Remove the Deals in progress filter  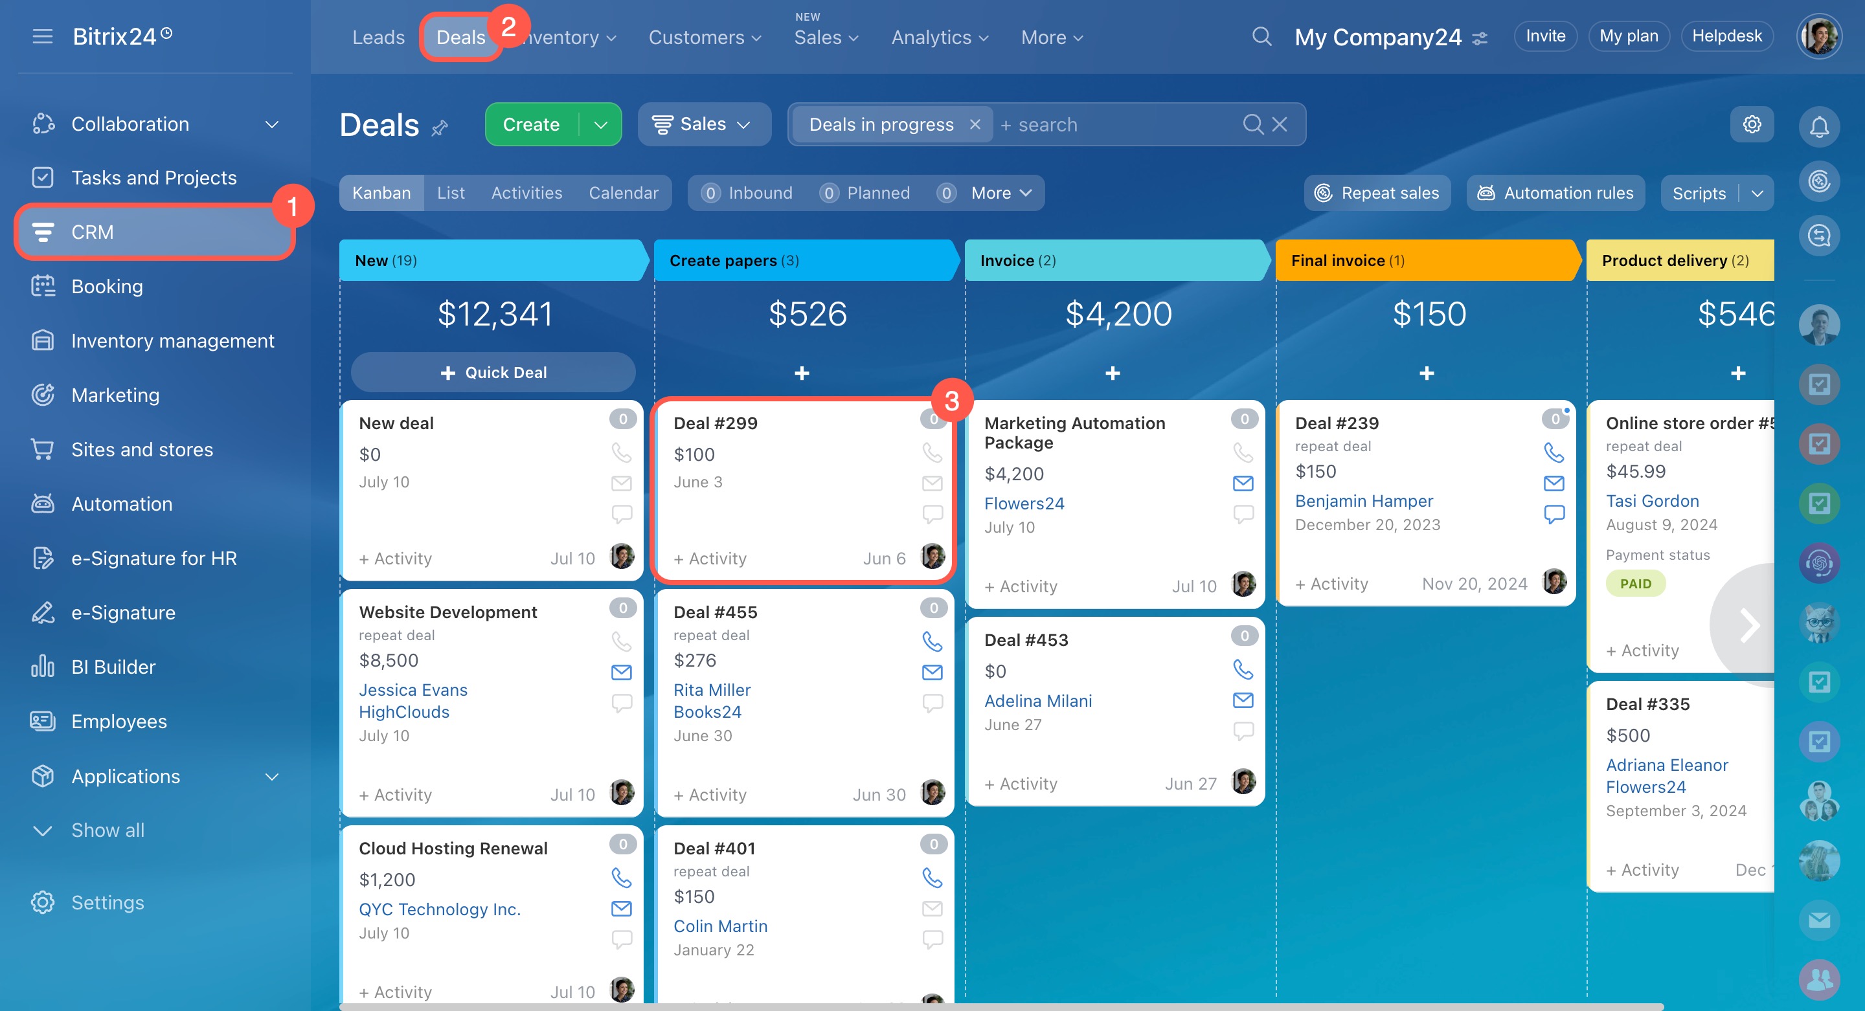[x=975, y=124]
